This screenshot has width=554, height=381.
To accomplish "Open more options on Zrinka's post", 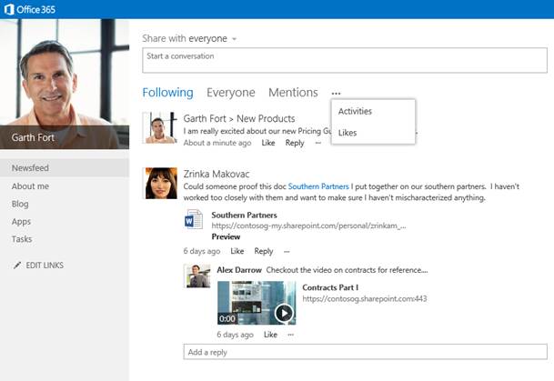I will coord(287,251).
